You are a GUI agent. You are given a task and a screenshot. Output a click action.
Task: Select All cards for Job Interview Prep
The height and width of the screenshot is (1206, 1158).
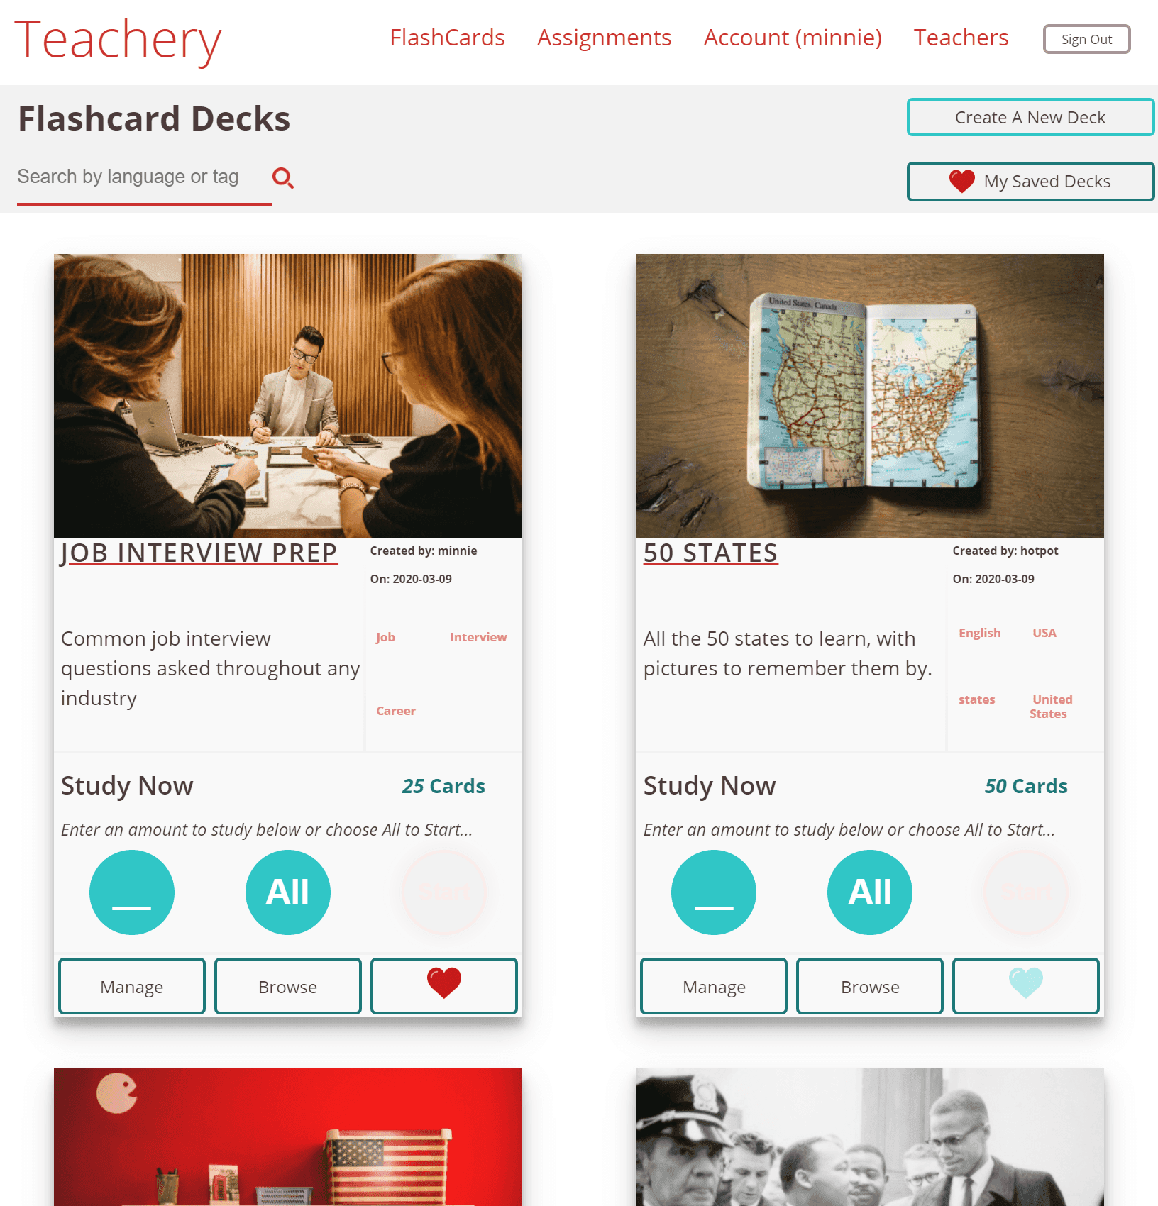tap(288, 892)
